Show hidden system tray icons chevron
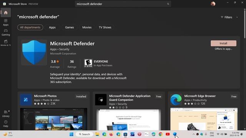 194,134
